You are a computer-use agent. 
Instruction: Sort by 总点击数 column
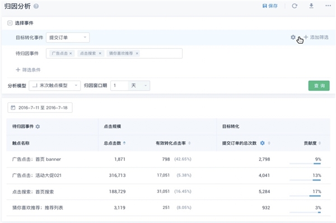pyautogui.click(x=124, y=143)
